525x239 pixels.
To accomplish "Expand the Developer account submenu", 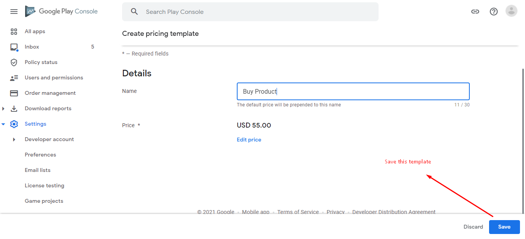I will [14, 140].
